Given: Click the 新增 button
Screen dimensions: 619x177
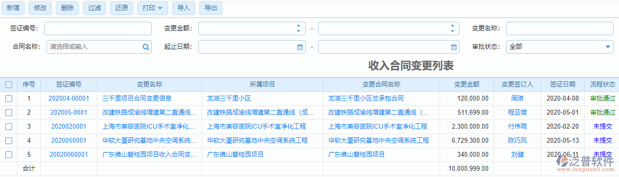Looking at the screenshot, I should (x=13, y=8).
